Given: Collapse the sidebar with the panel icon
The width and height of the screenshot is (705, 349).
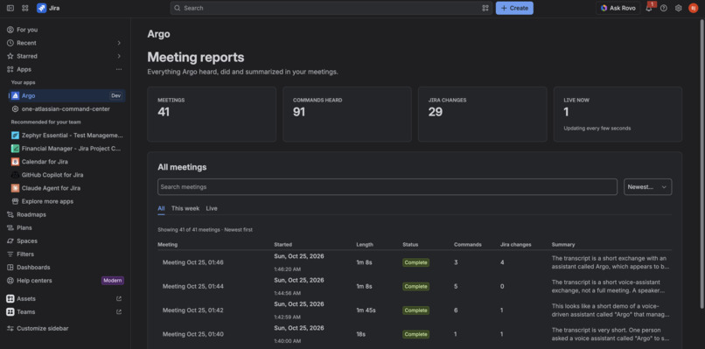Looking at the screenshot, I should [10, 8].
